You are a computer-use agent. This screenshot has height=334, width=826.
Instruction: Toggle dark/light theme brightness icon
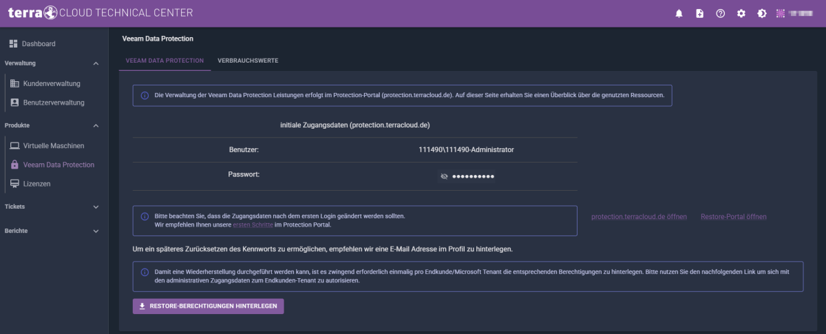(761, 13)
